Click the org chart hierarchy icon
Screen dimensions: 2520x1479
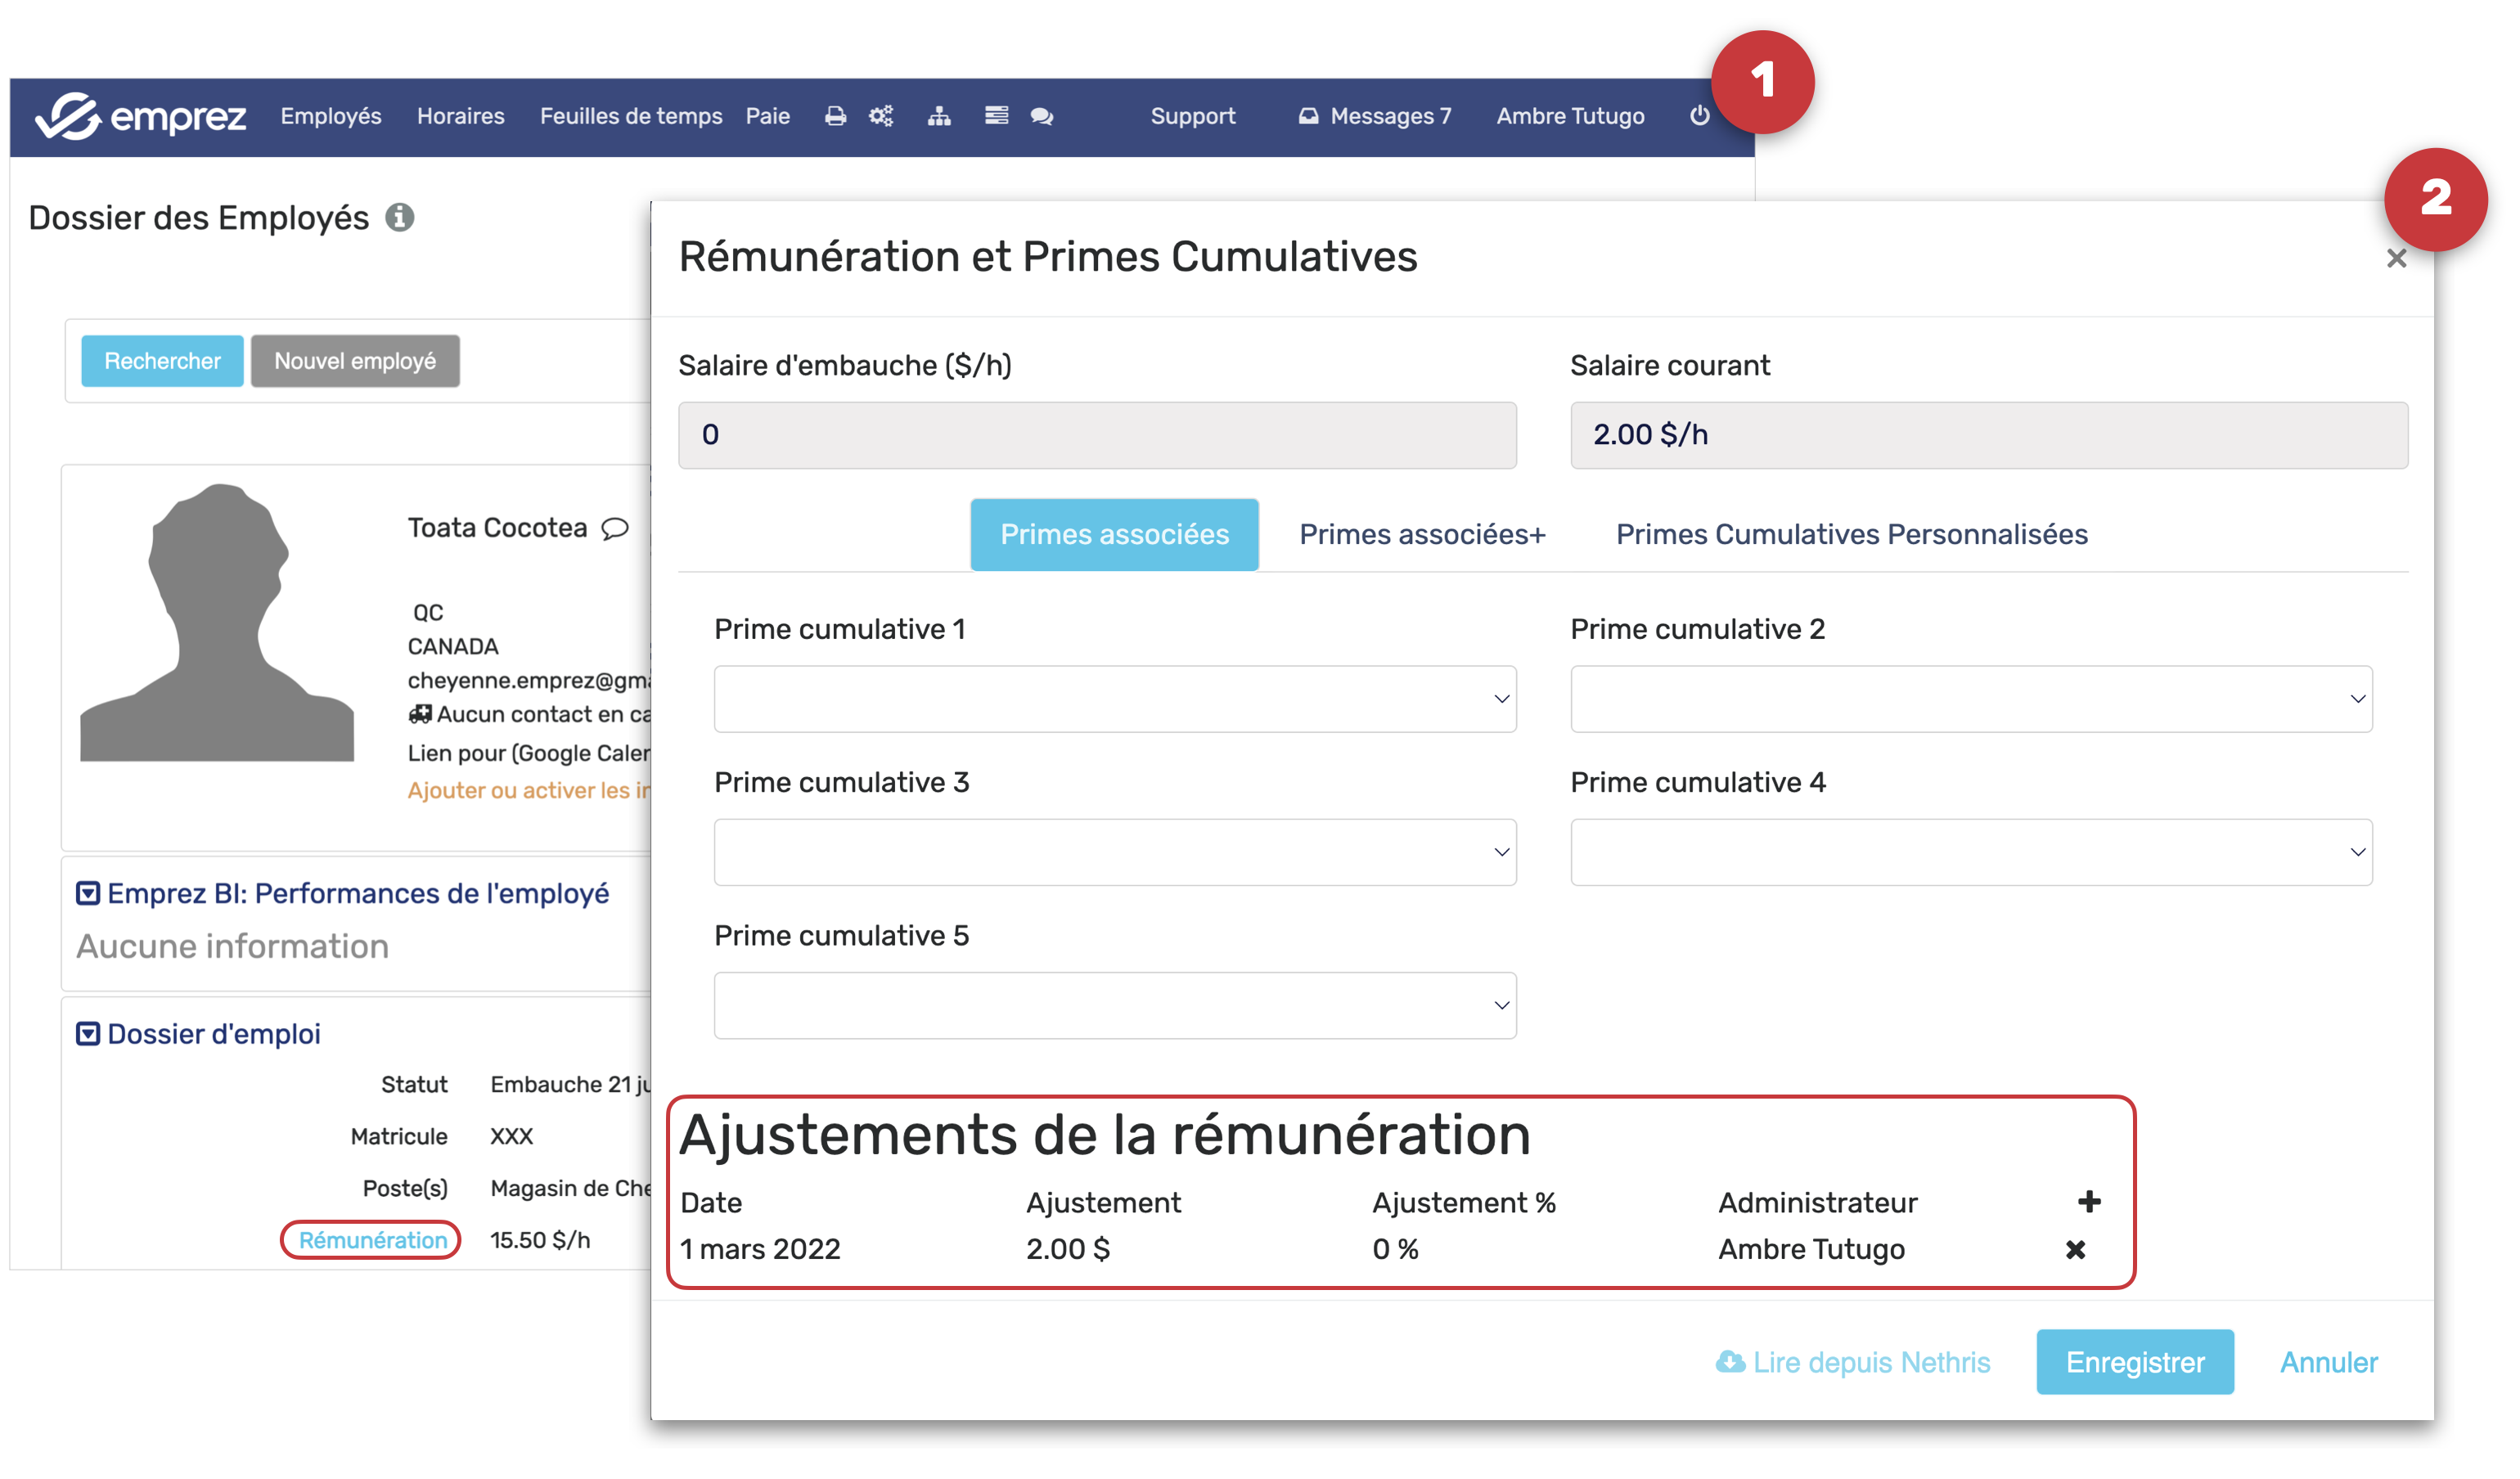(x=939, y=116)
